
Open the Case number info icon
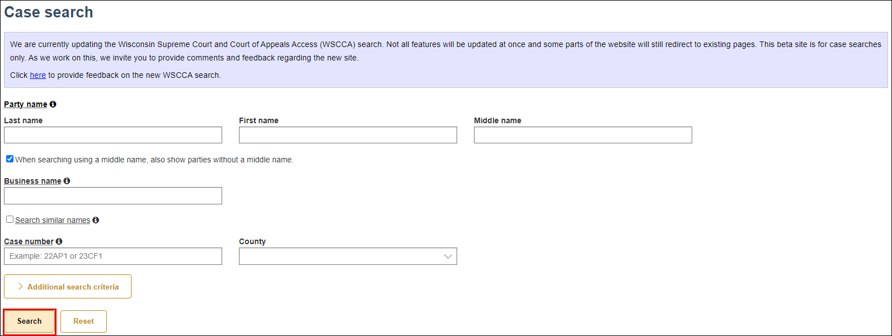(x=59, y=241)
